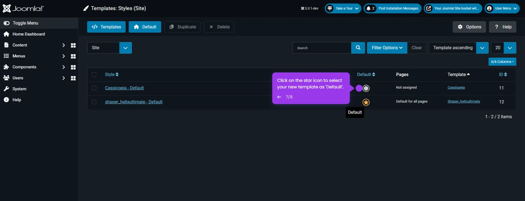Sort by ID column header
This screenshot has height=201, width=525.
pyautogui.click(x=503, y=75)
